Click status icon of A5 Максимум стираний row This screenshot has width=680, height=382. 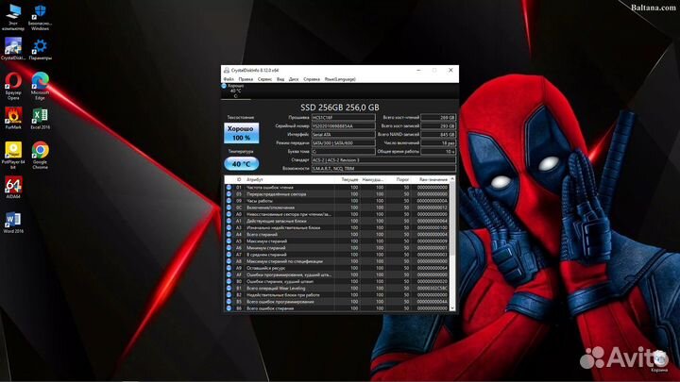[229, 241]
